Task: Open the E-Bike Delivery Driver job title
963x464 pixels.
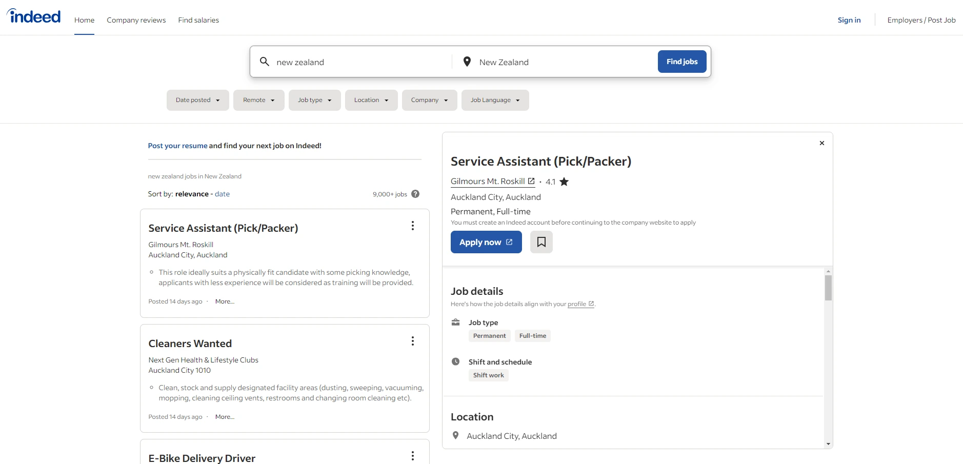Action: tap(202, 458)
